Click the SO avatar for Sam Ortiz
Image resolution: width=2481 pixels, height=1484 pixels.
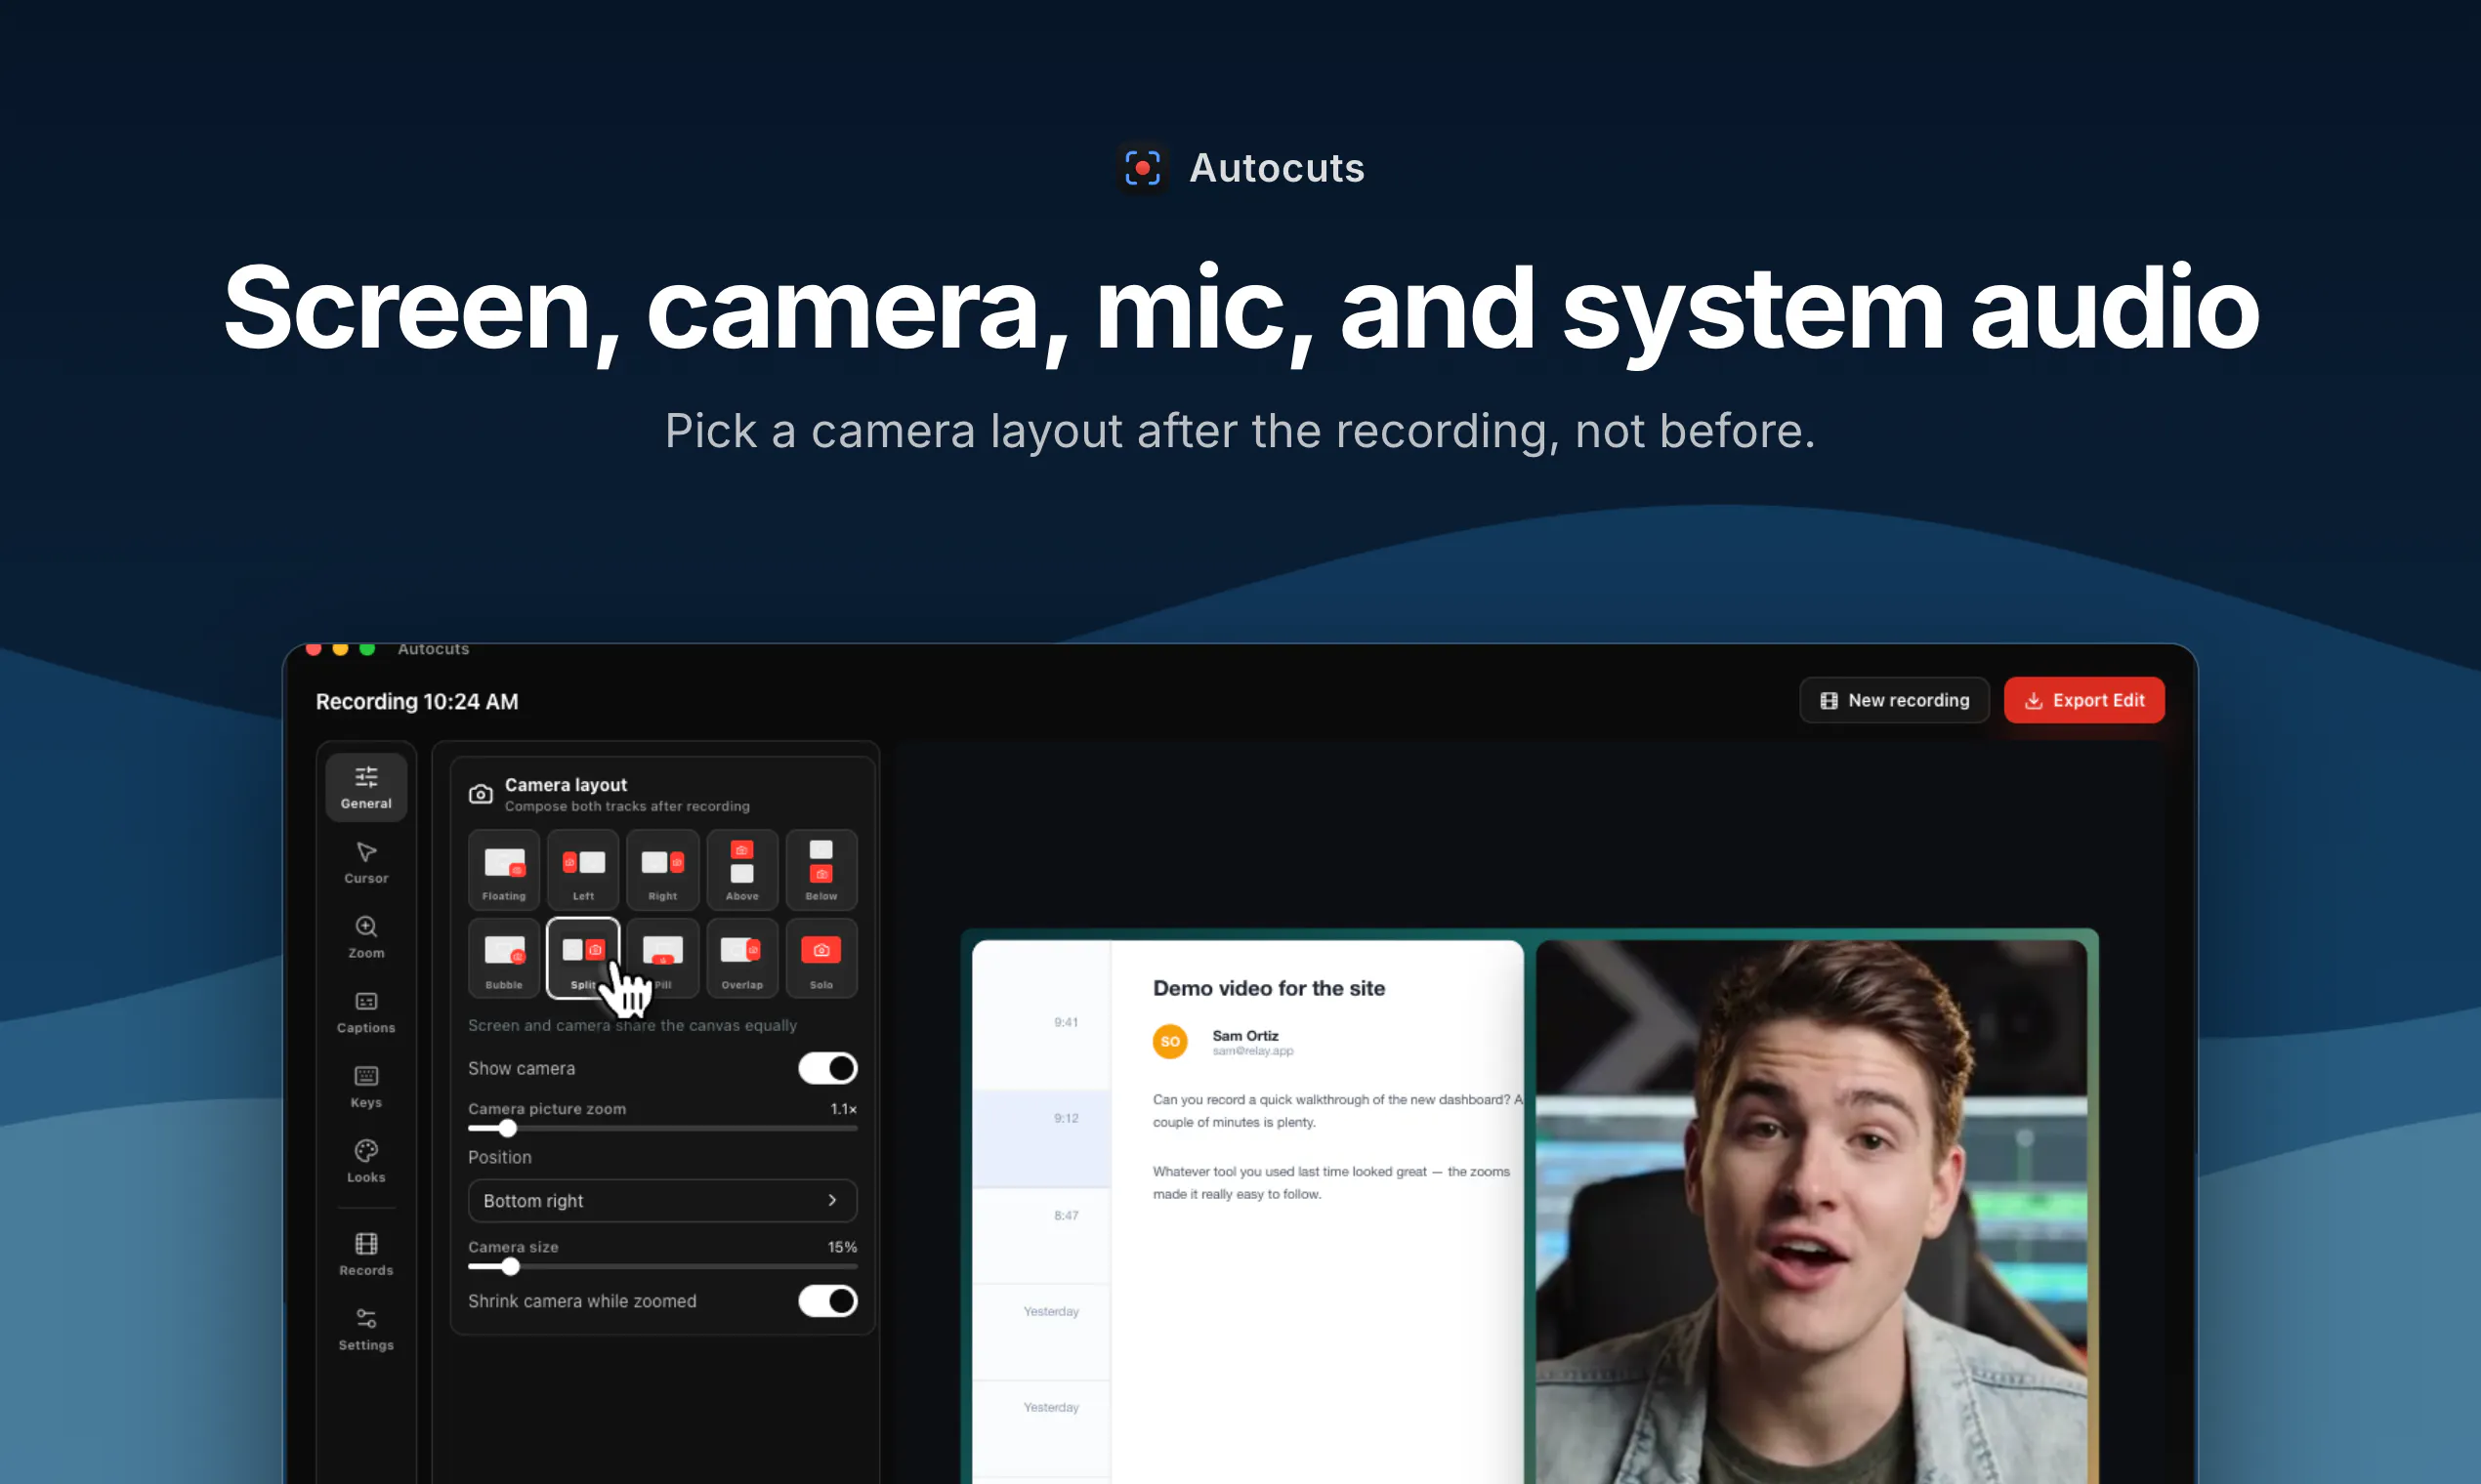[x=1169, y=1041]
